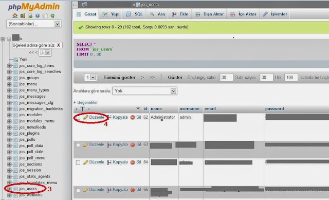Expand the jos_groups tree node
The image size is (329, 200).
click(9, 78)
